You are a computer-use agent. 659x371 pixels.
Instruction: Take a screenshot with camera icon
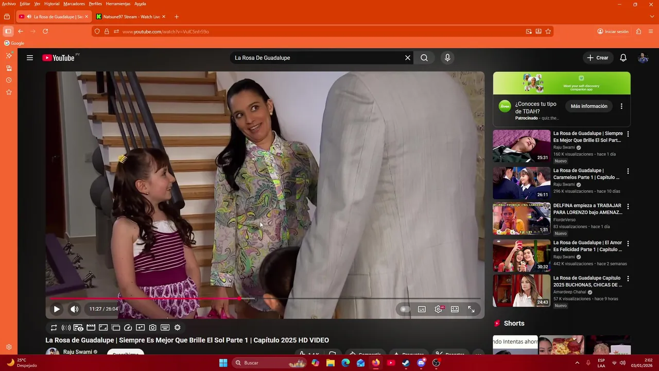[152, 328]
